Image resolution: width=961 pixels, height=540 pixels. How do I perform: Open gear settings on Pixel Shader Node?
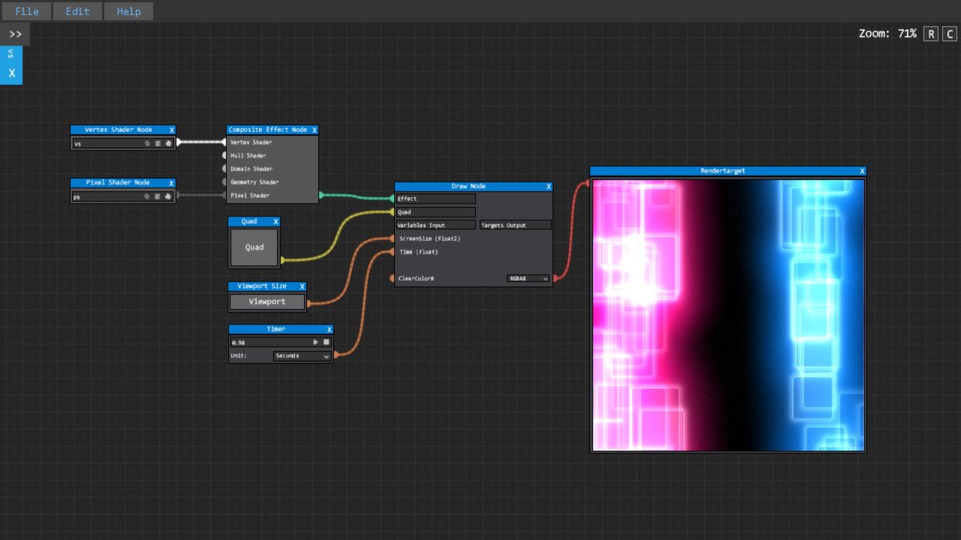148,196
